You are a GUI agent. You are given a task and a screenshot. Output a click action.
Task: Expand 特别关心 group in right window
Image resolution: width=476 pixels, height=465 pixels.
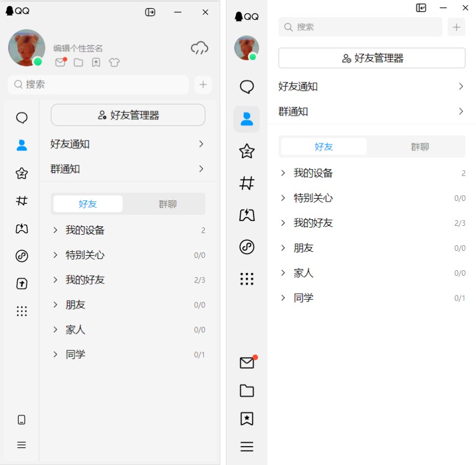(372, 198)
